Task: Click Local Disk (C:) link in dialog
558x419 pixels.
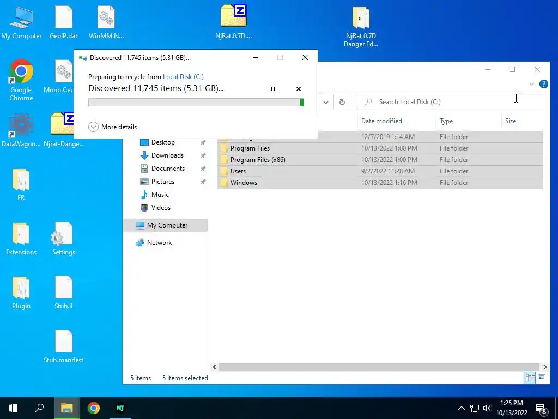Action: coord(183,76)
